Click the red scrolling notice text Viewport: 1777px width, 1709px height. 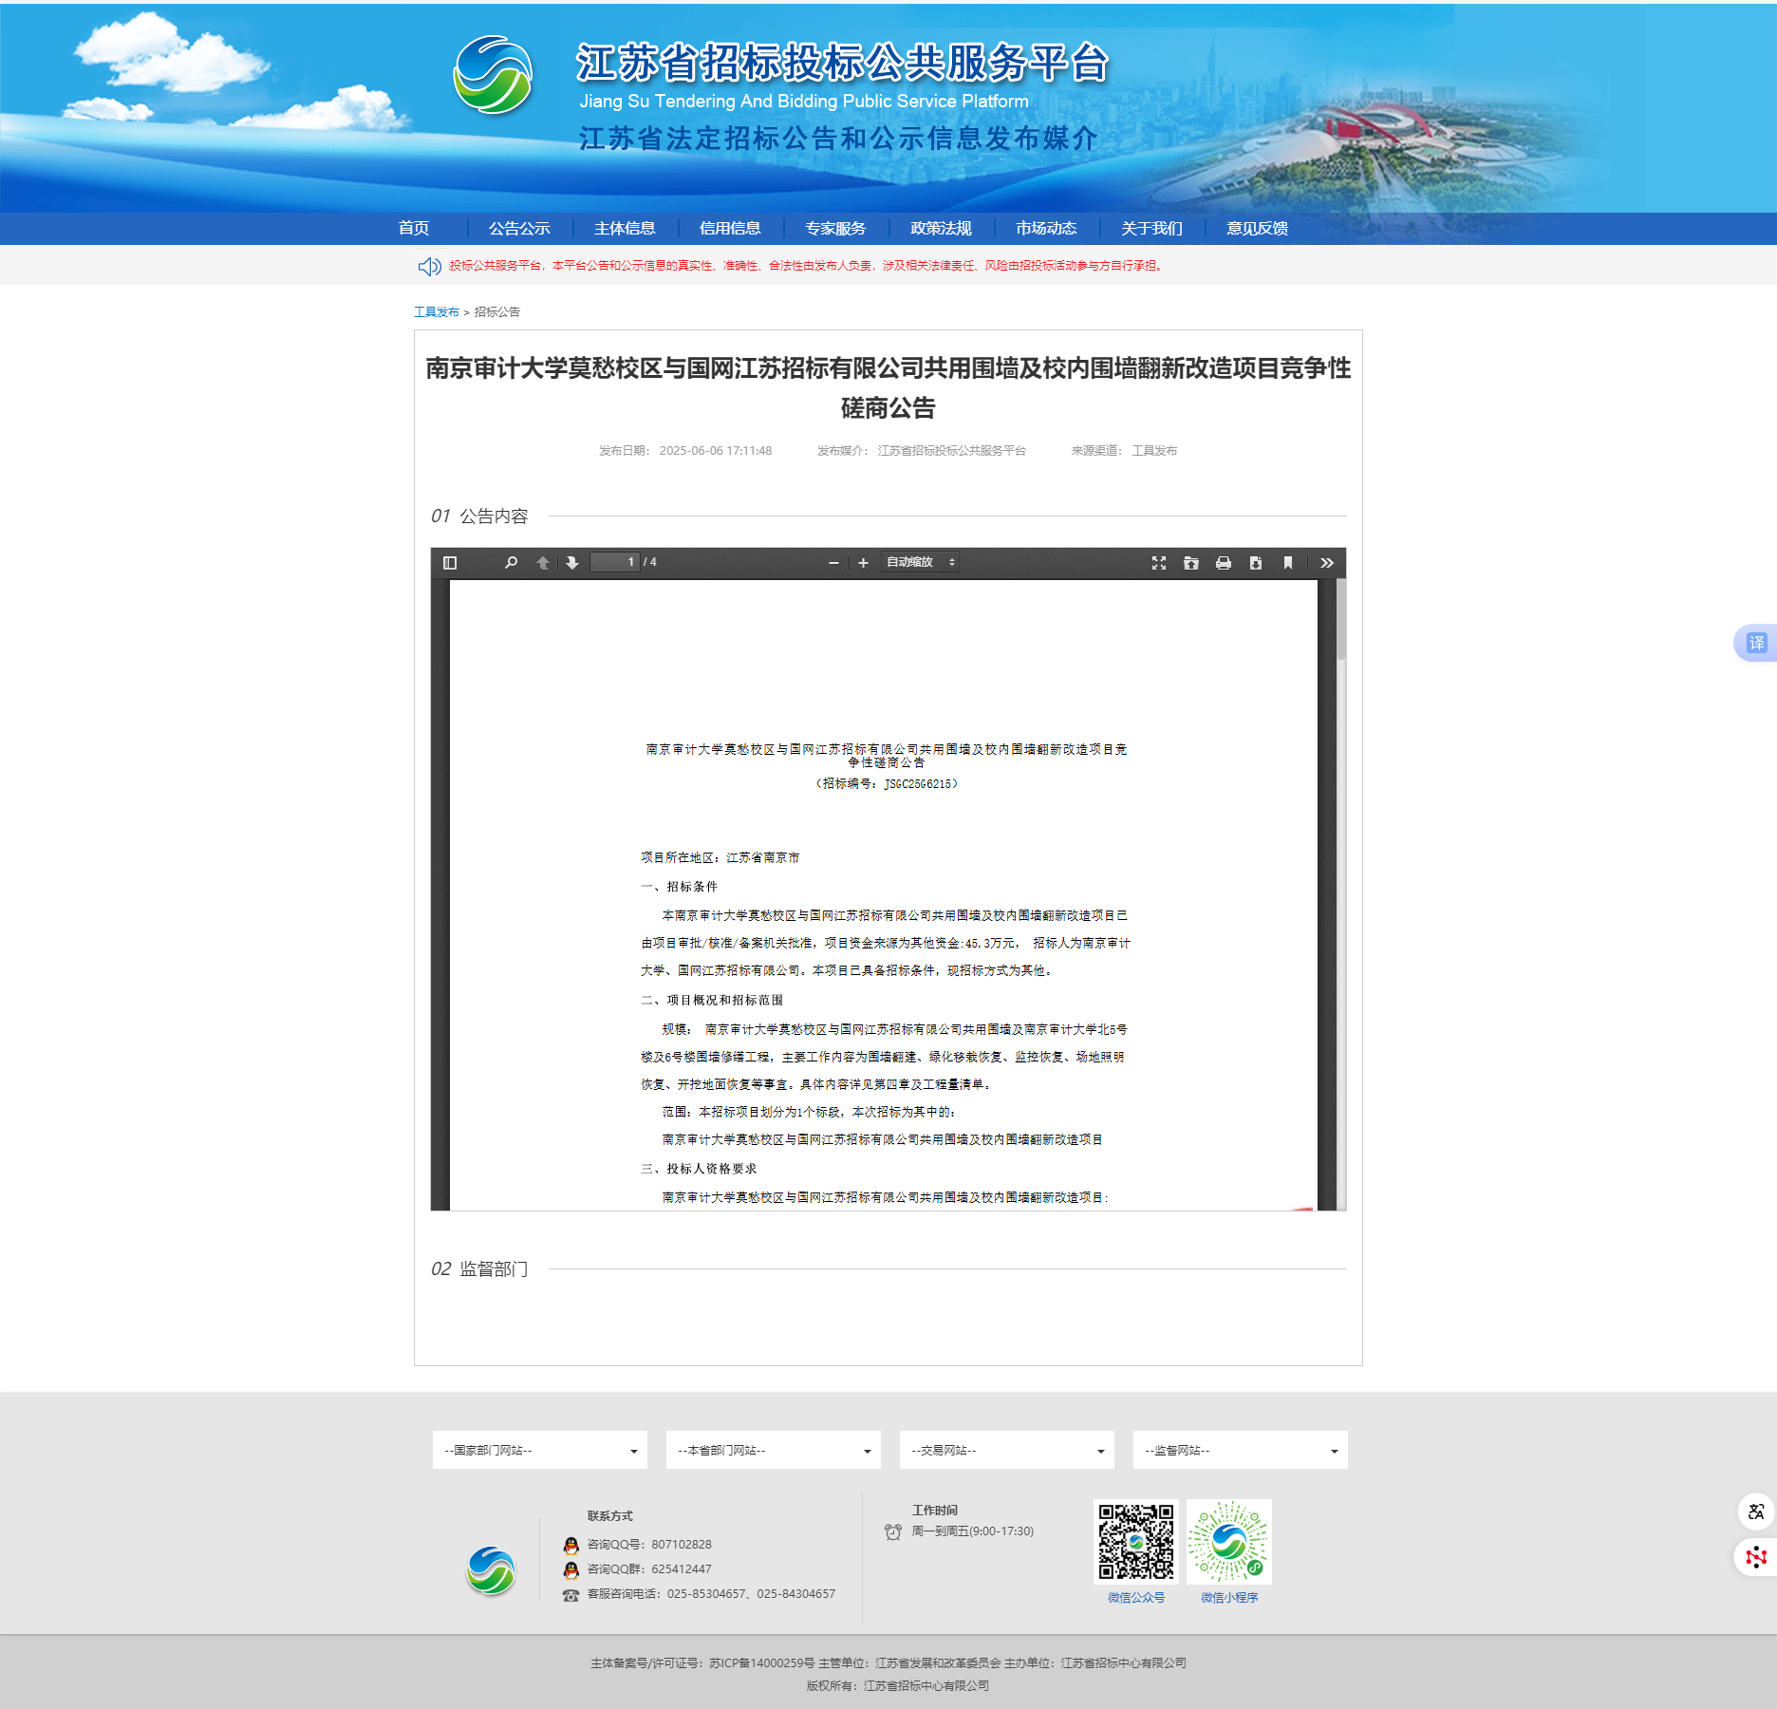point(806,266)
